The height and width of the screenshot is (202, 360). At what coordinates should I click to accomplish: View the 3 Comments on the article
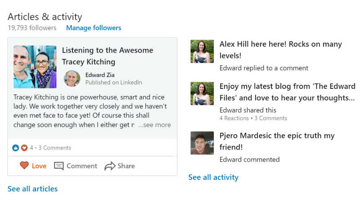tap(54, 148)
